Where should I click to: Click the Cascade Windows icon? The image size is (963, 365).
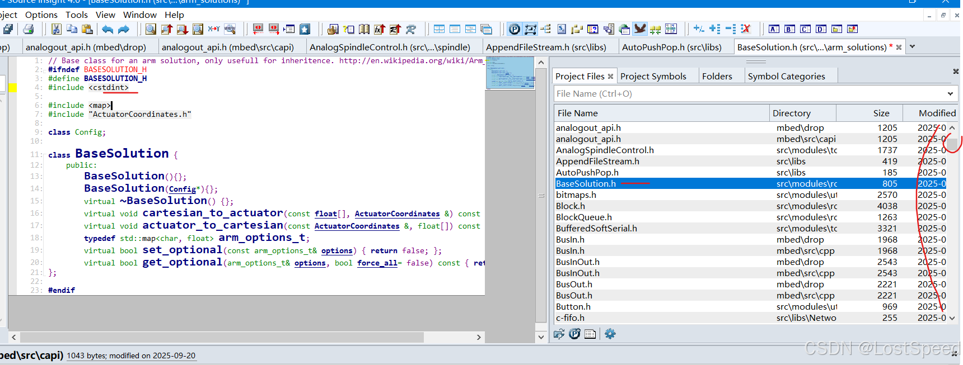point(487,29)
